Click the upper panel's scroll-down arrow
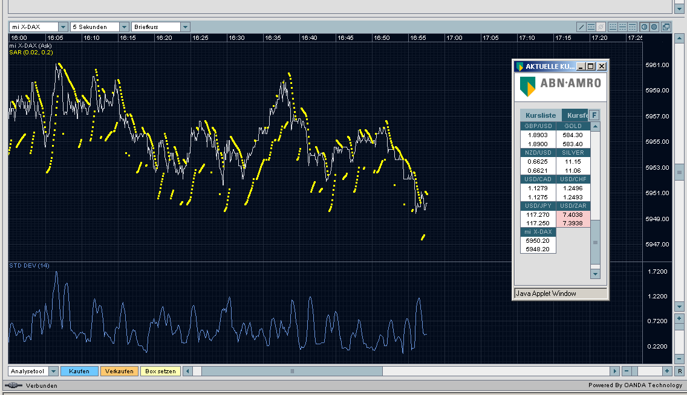This screenshot has height=395, width=687. pos(680,8)
